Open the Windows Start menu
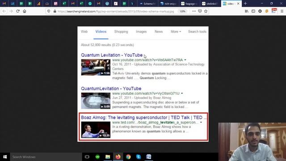Screen dimensions: 286x161 coord(5,157)
